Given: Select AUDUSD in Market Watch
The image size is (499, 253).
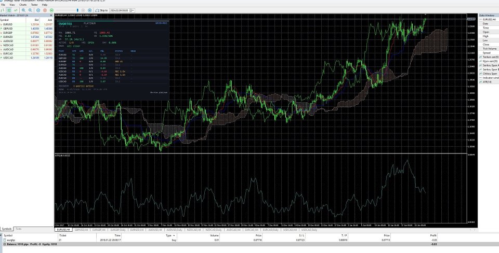Looking at the screenshot, I should pos(27,41).
